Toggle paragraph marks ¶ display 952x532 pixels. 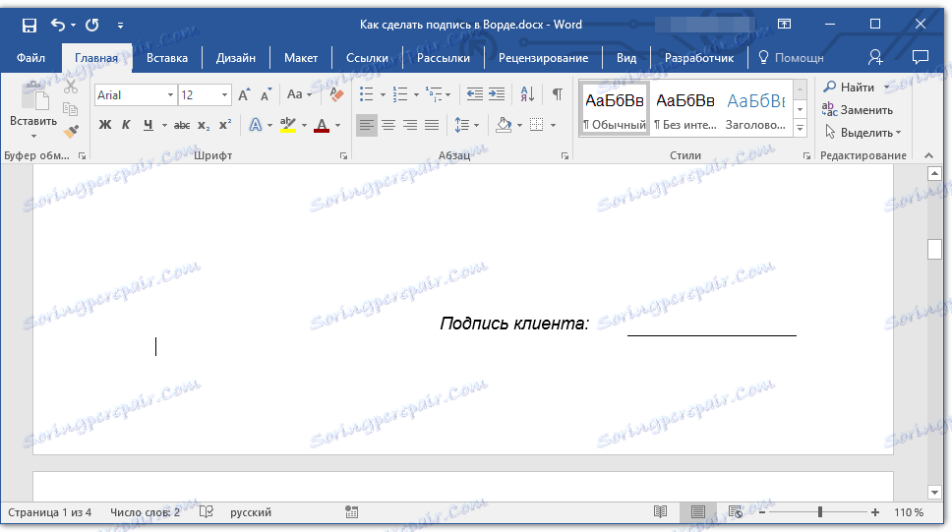557,94
